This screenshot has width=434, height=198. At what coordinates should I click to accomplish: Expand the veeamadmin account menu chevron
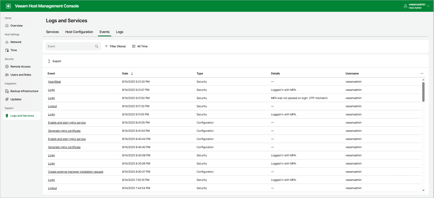428,6
